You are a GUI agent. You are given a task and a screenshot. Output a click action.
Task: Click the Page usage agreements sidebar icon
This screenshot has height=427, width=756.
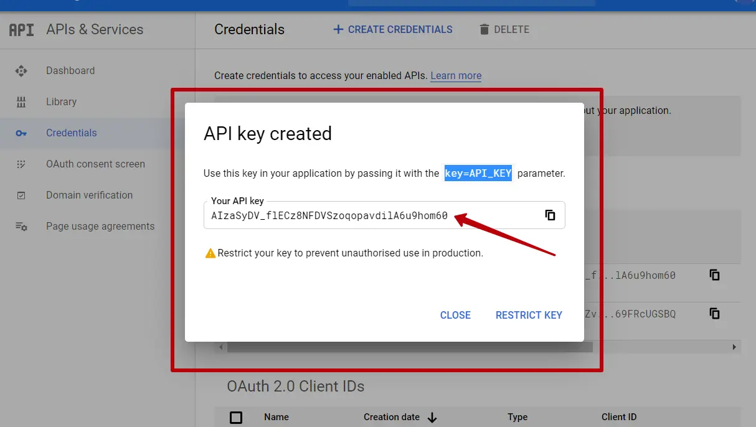pos(21,226)
